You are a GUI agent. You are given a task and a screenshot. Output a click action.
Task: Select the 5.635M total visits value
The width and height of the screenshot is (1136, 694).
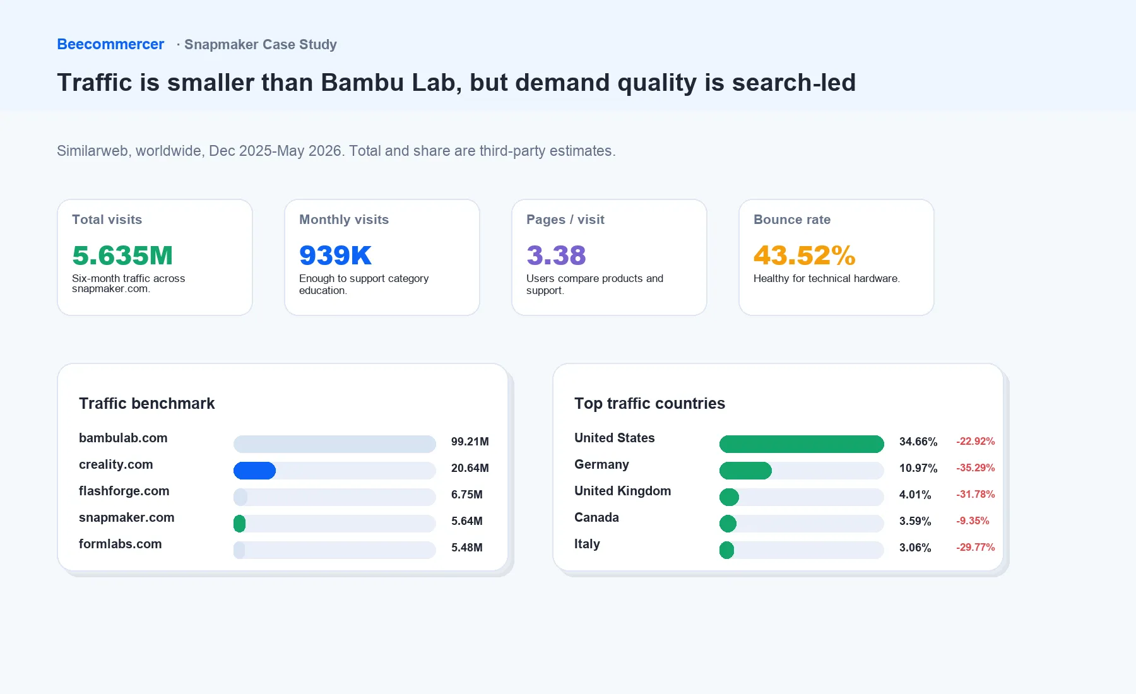(x=122, y=256)
